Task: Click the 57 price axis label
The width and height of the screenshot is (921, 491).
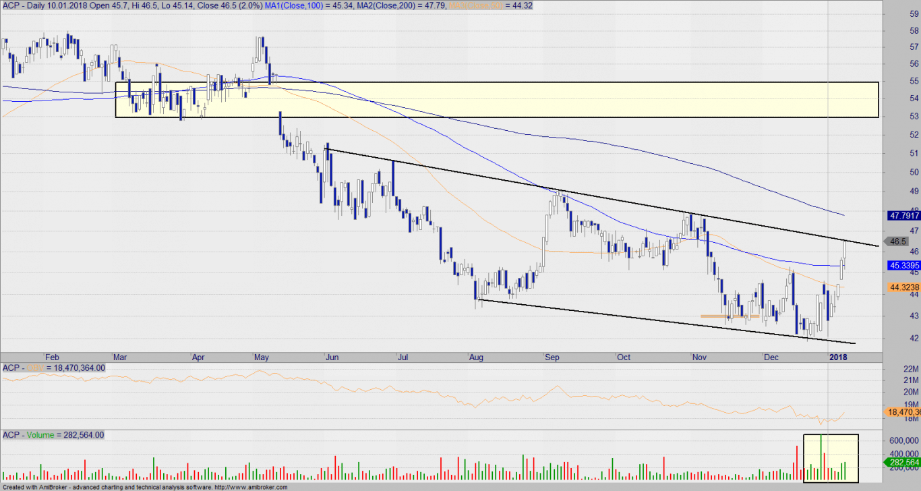Action: coord(914,47)
